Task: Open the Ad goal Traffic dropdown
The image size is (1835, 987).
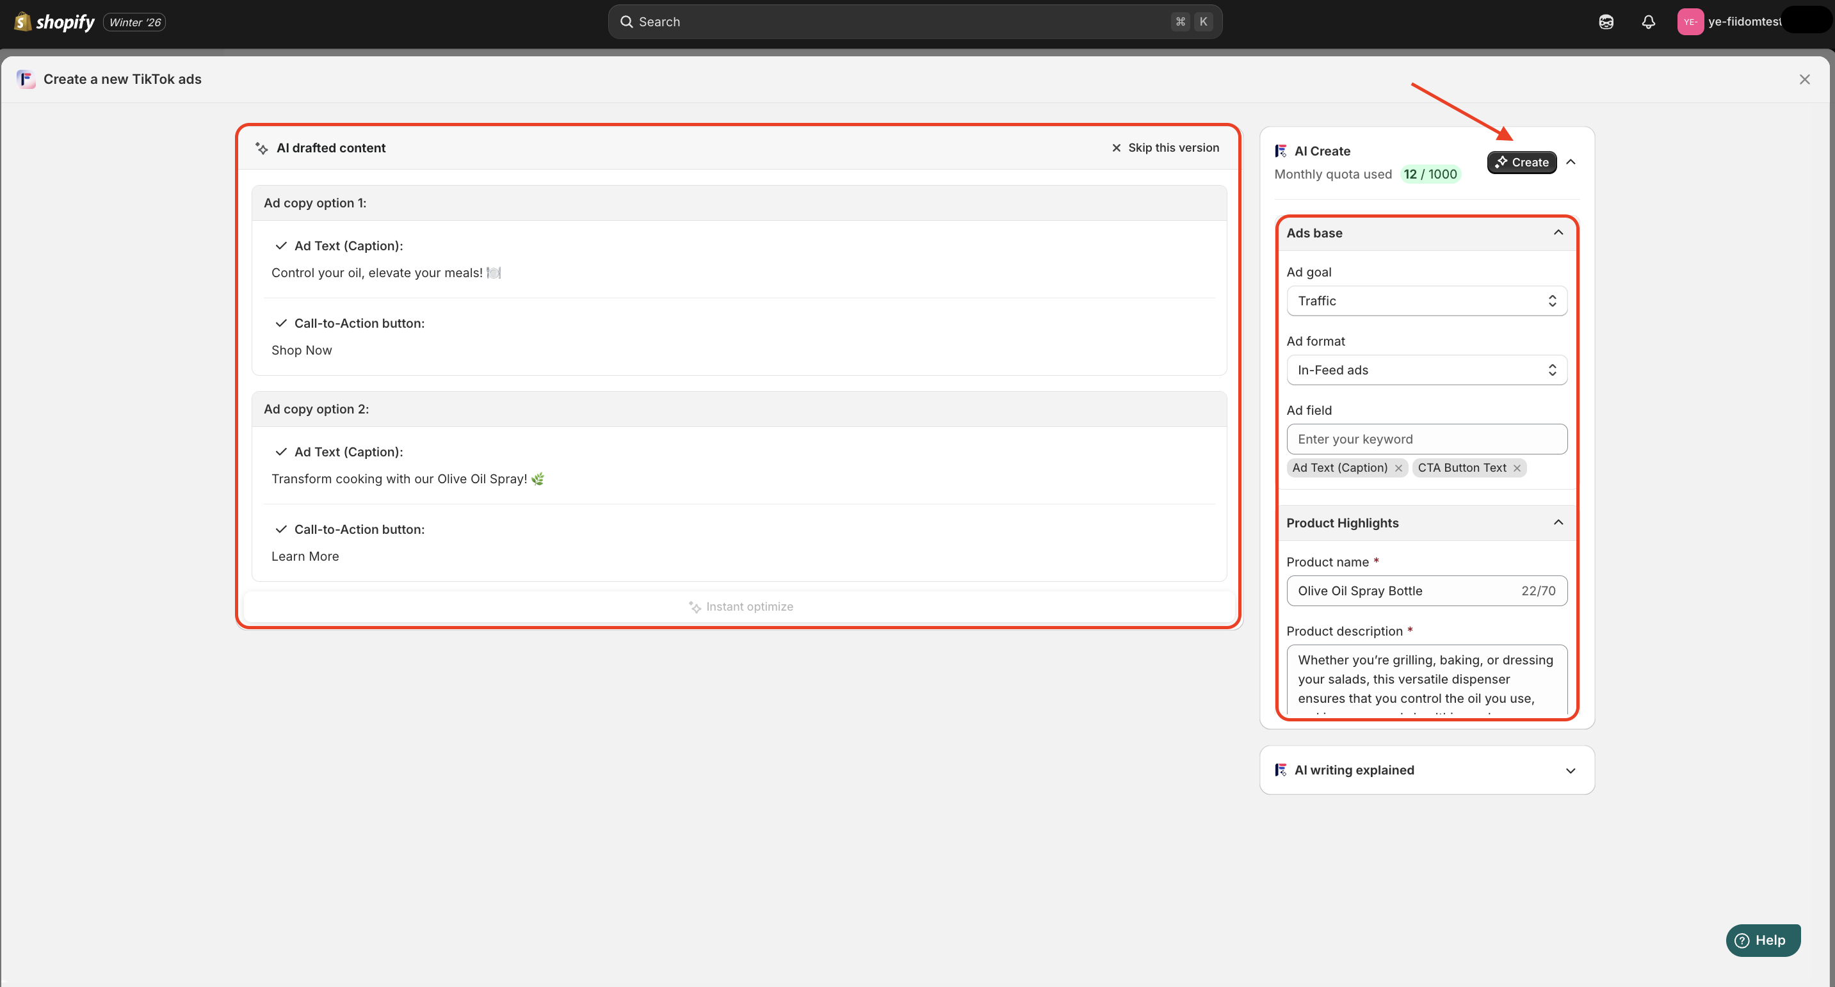Action: [1426, 301]
